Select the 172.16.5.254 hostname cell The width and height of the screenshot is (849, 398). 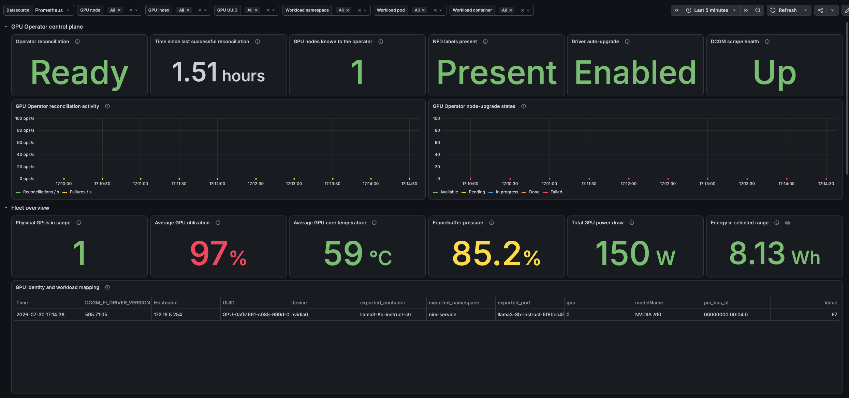pos(186,315)
